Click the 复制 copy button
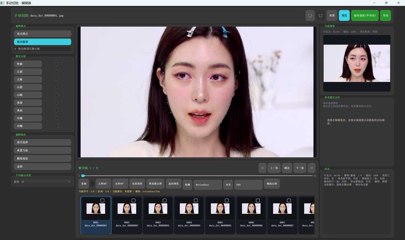This screenshot has height=240, width=405. click(x=84, y=184)
